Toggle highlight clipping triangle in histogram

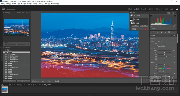[x=175, y=16]
